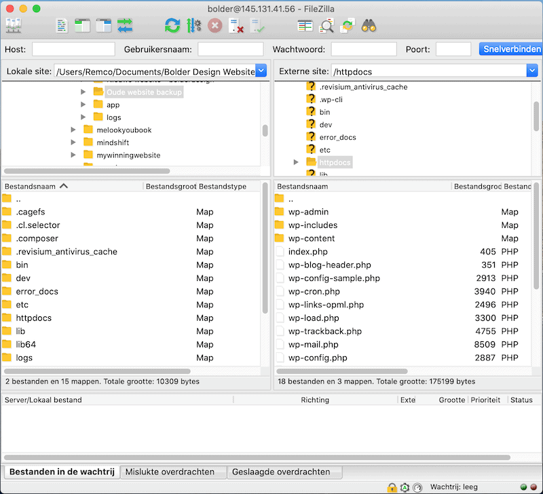
Task: Switch to the Mislukte overdrachten tab
Action: [170, 472]
